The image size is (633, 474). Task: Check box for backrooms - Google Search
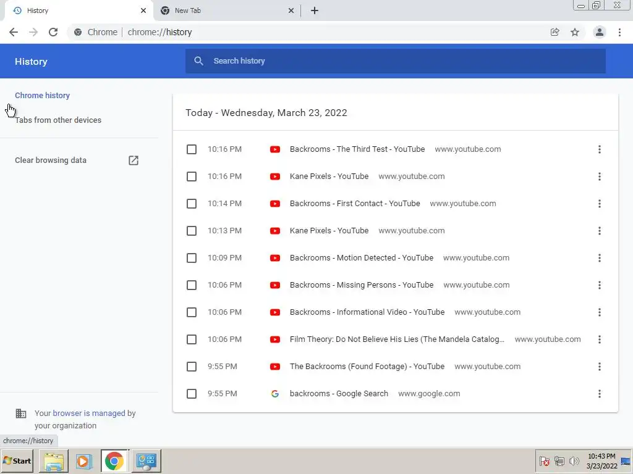pyautogui.click(x=192, y=394)
